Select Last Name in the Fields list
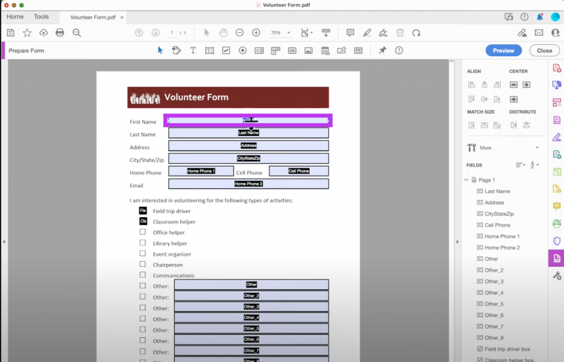 pyautogui.click(x=498, y=191)
